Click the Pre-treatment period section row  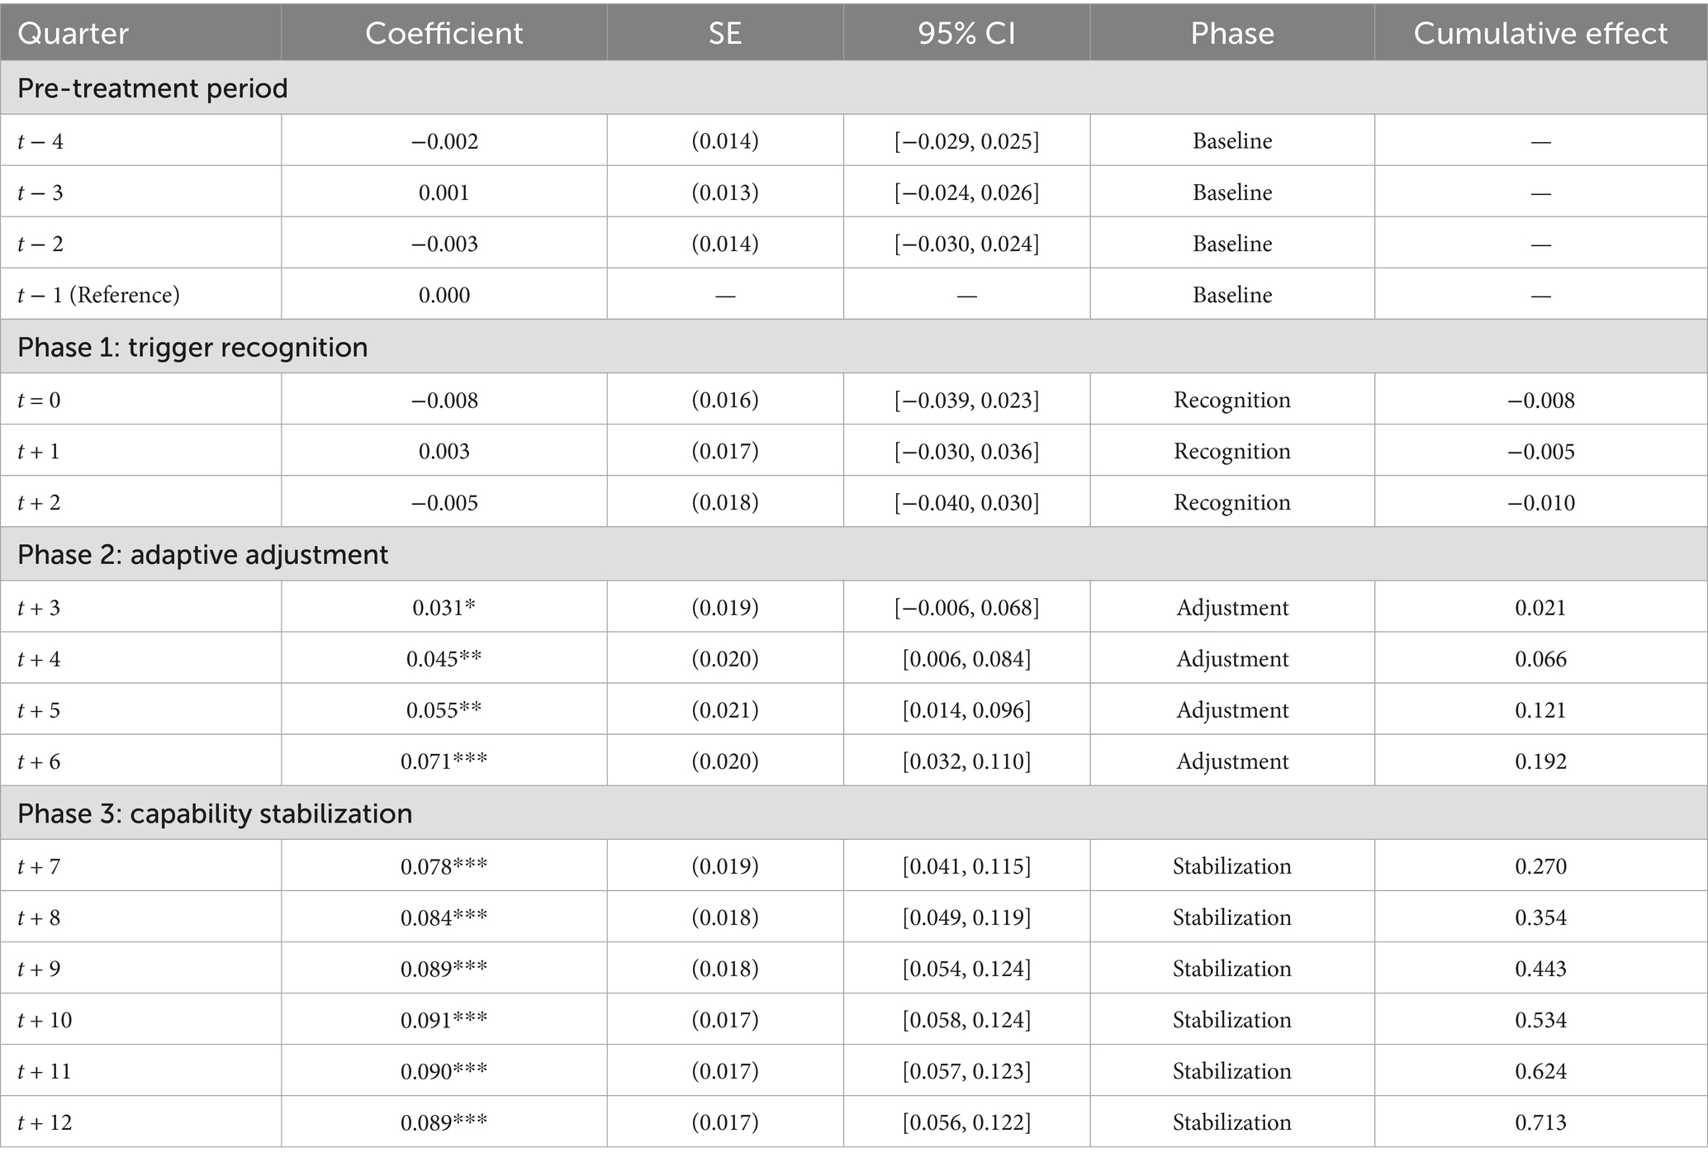[x=153, y=88]
